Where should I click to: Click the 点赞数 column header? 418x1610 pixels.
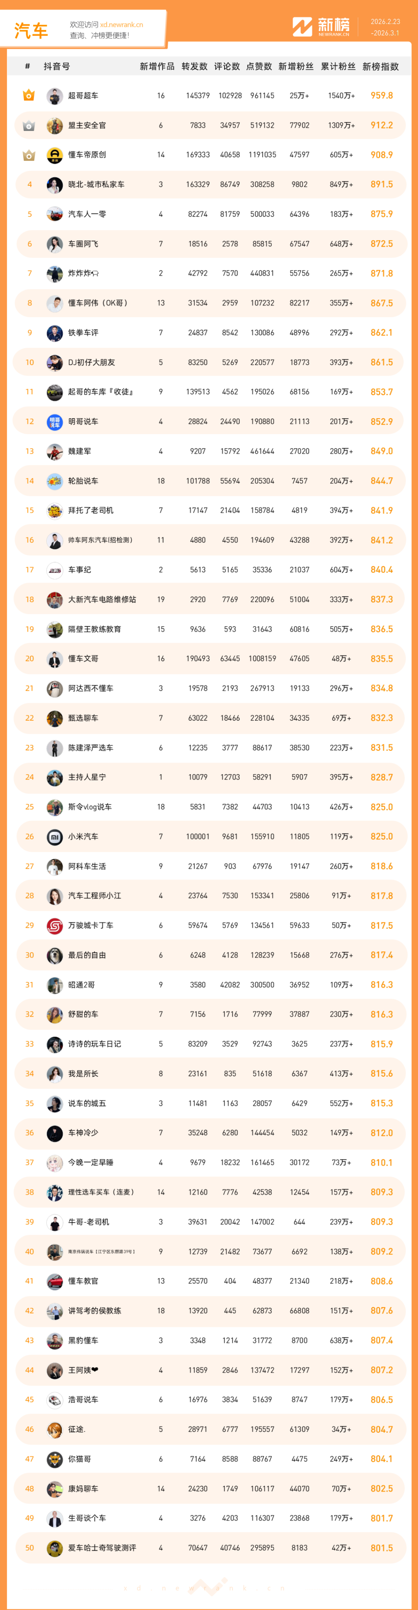click(259, 67)
